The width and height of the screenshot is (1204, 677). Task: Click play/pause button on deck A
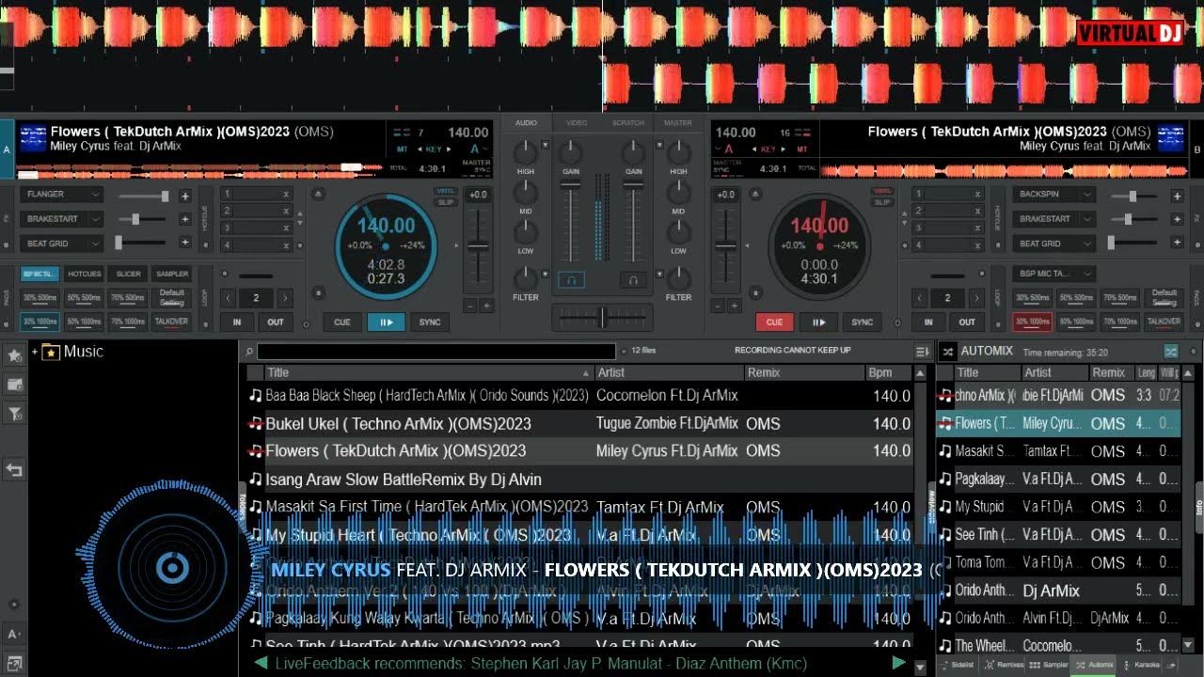click(x=386, y=322)
